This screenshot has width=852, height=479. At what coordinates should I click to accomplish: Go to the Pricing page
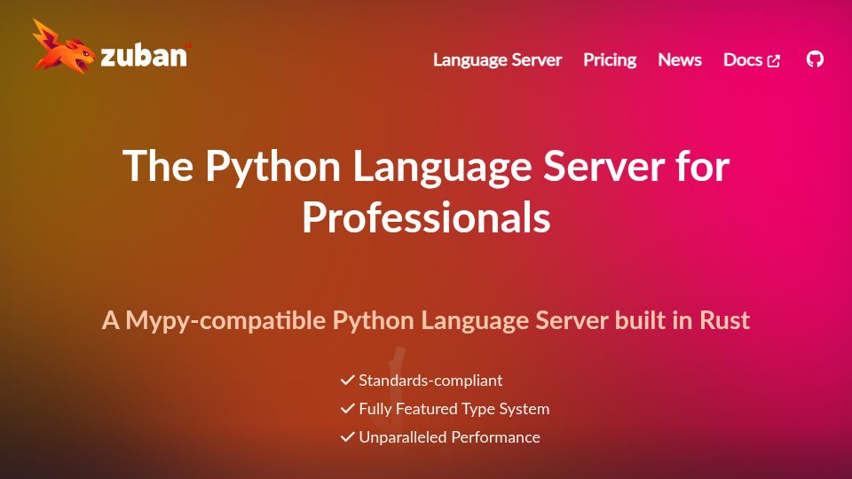coord(610,59)
